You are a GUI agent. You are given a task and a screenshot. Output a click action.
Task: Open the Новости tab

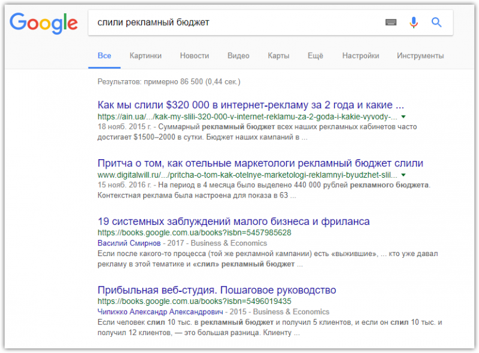[195, 56]
